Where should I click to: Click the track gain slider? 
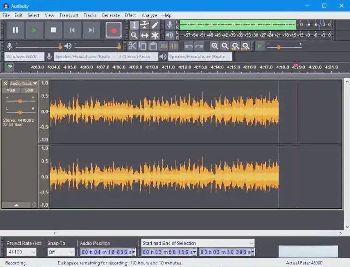(x=20, y=101)
